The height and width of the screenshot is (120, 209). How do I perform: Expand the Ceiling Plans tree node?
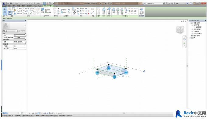(x=192, y=29)
